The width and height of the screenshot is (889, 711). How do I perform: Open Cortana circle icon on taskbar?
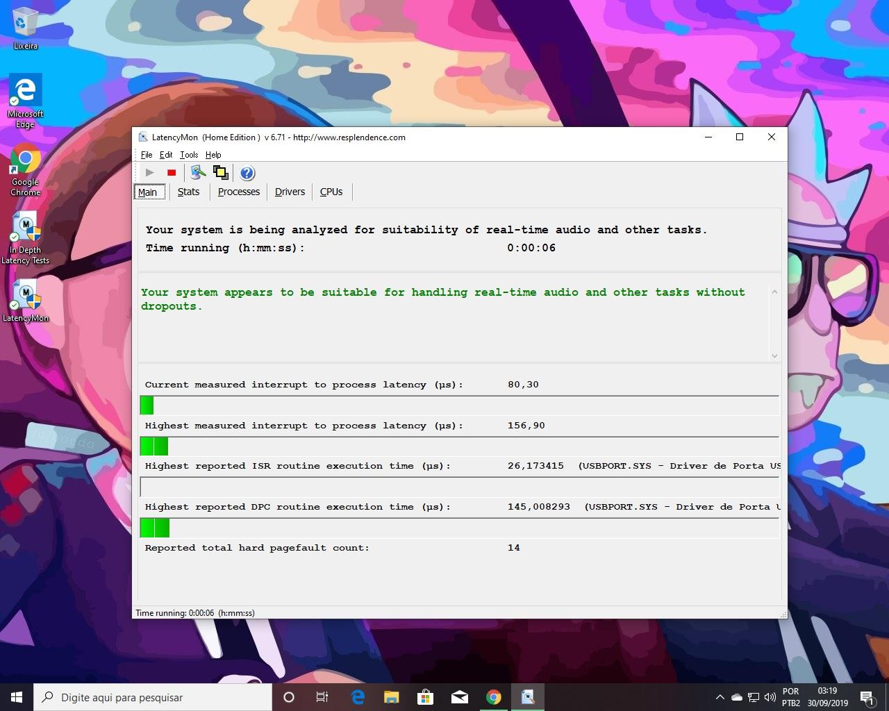[289, 697]
